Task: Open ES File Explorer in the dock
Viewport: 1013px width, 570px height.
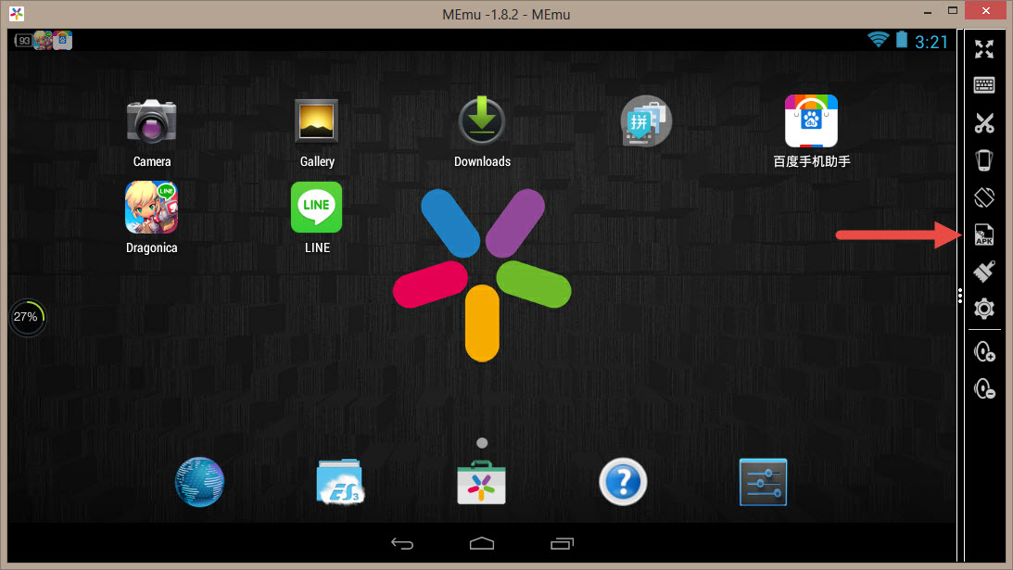Action: [340, 482]
